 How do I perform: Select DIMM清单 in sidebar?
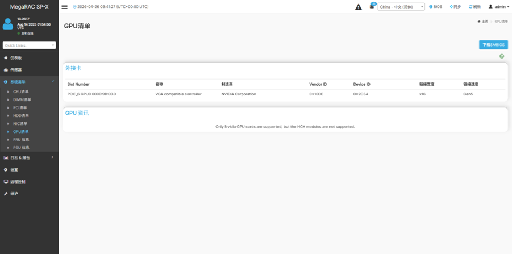pos(22,99)
